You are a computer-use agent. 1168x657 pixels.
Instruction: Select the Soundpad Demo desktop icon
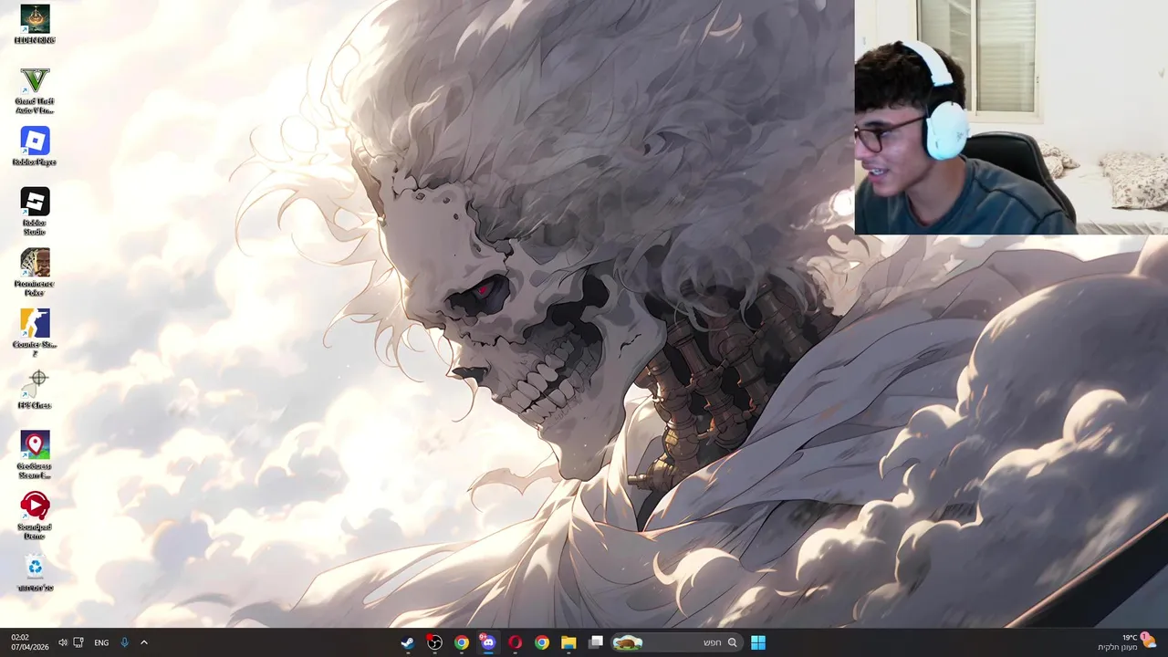coord(35,516)
